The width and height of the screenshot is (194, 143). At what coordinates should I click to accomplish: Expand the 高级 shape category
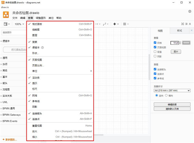(13, 70)
